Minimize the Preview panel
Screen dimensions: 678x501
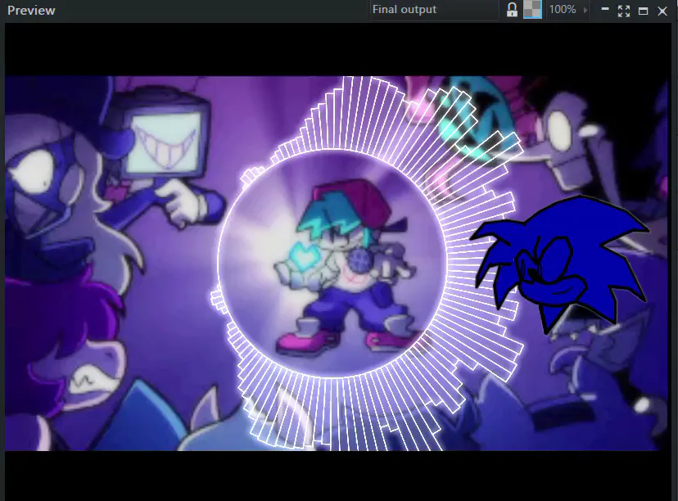pyautogui.click(x=605, y=10)
